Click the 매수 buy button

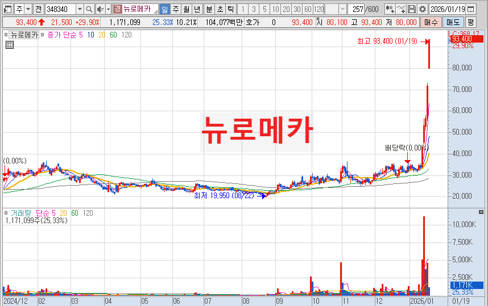click(431, 22)
